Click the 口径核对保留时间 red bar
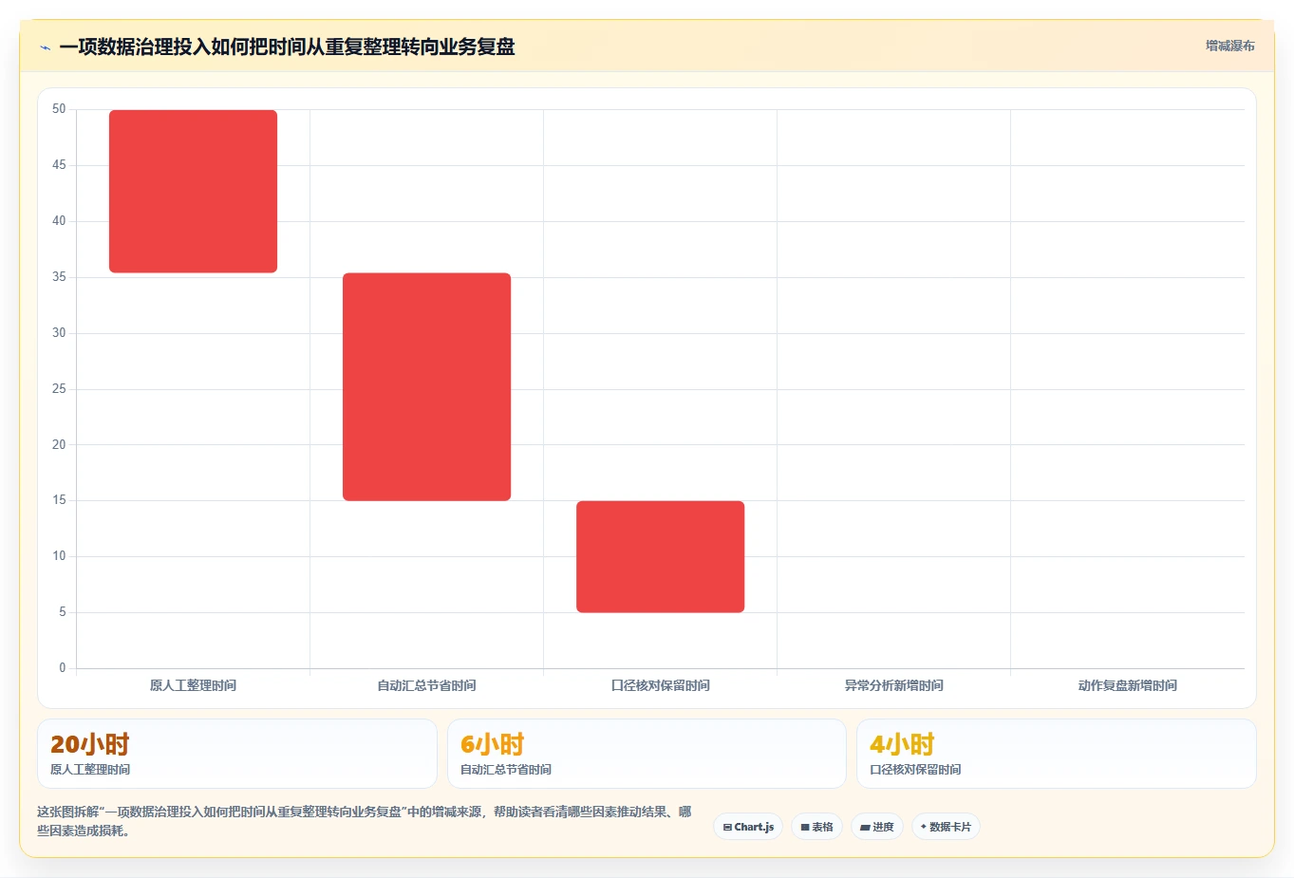This screenshot has width=1294, height=878. pyautogui.click(x=661, y=557)
